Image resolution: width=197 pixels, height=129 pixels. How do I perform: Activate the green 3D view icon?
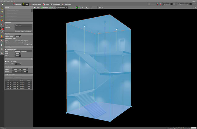(77, 7)
